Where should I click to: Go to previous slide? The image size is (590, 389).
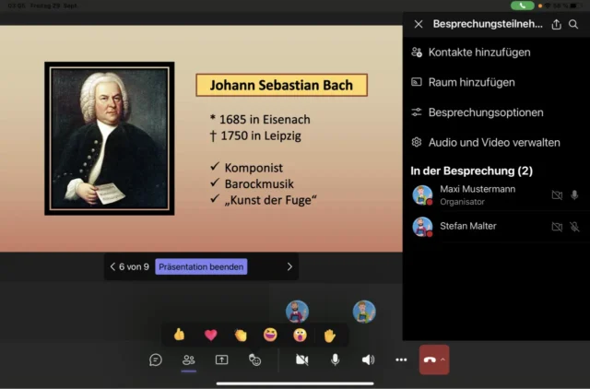112,266
